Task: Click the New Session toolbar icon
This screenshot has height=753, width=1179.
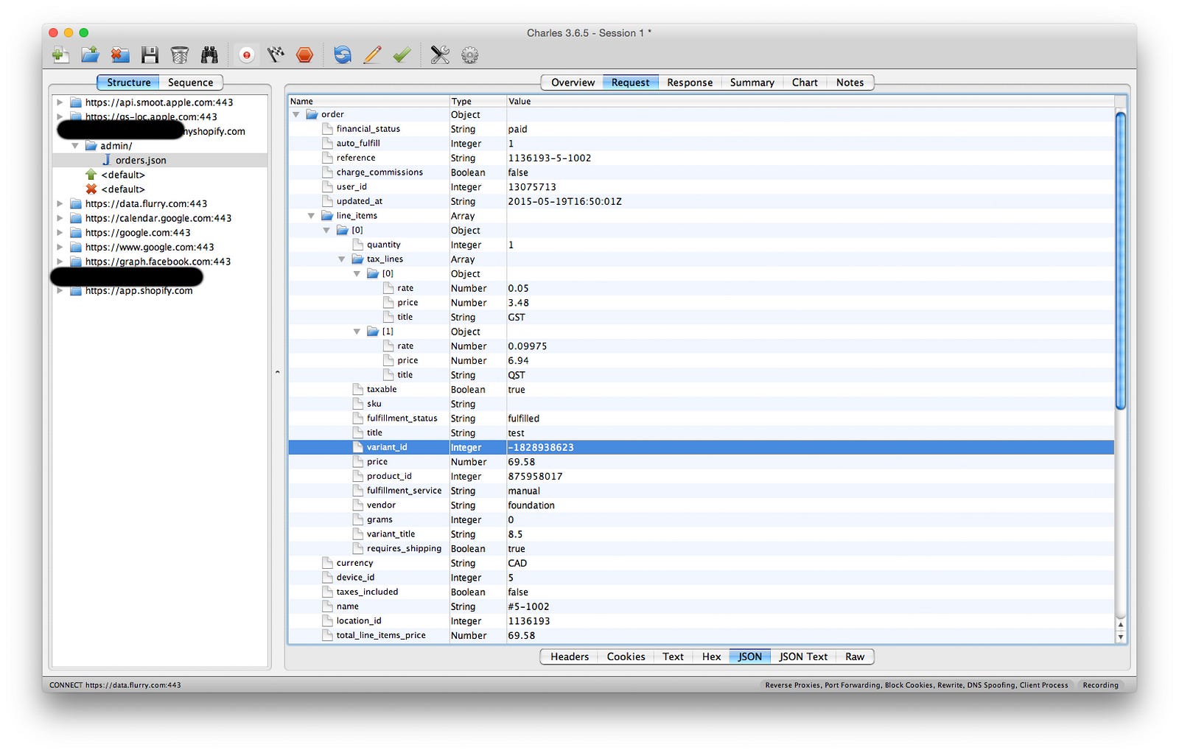Action: tap(61, 55)
